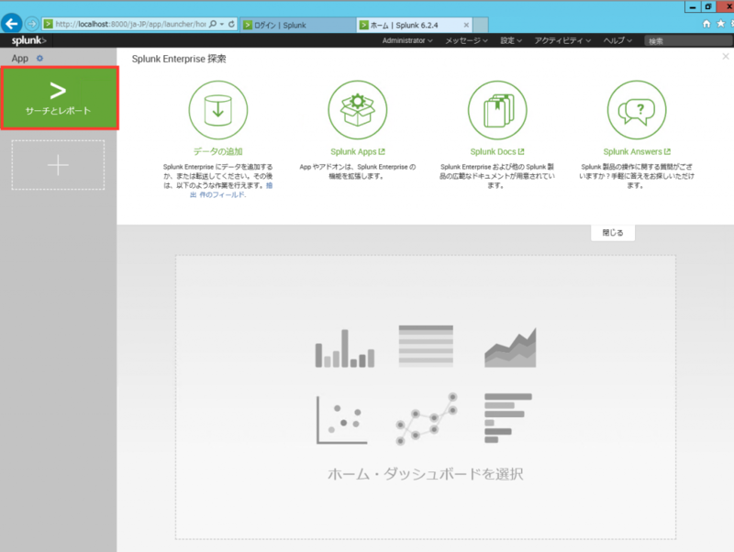Click the add-app plus tile
The height and width of the screenshot is (552, 734).
click(x=58, y=165)
